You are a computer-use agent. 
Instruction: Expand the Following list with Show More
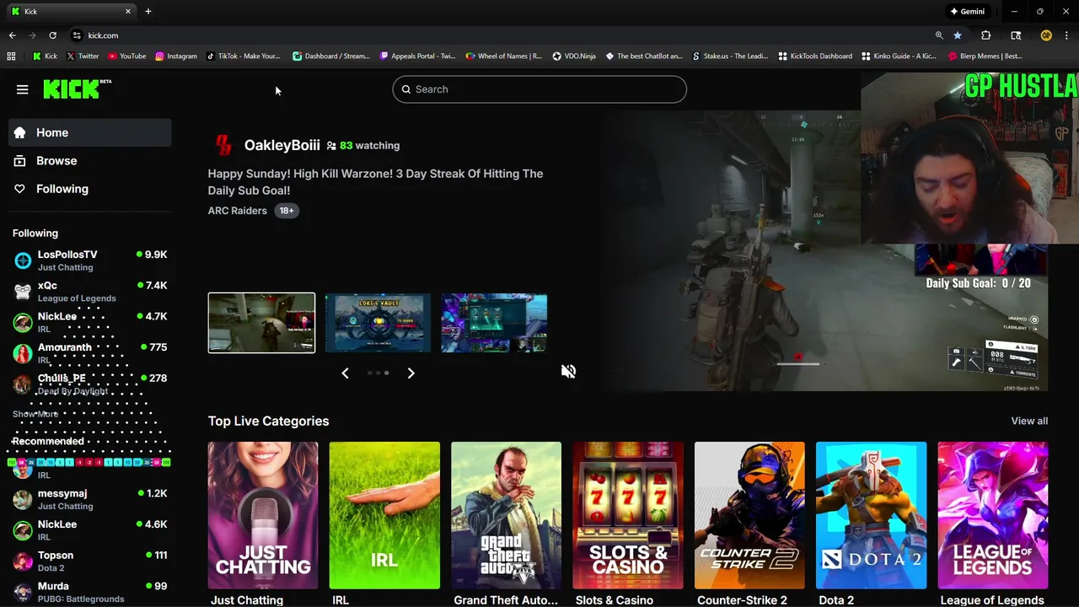pyautogui.click(x=35, y=414)
